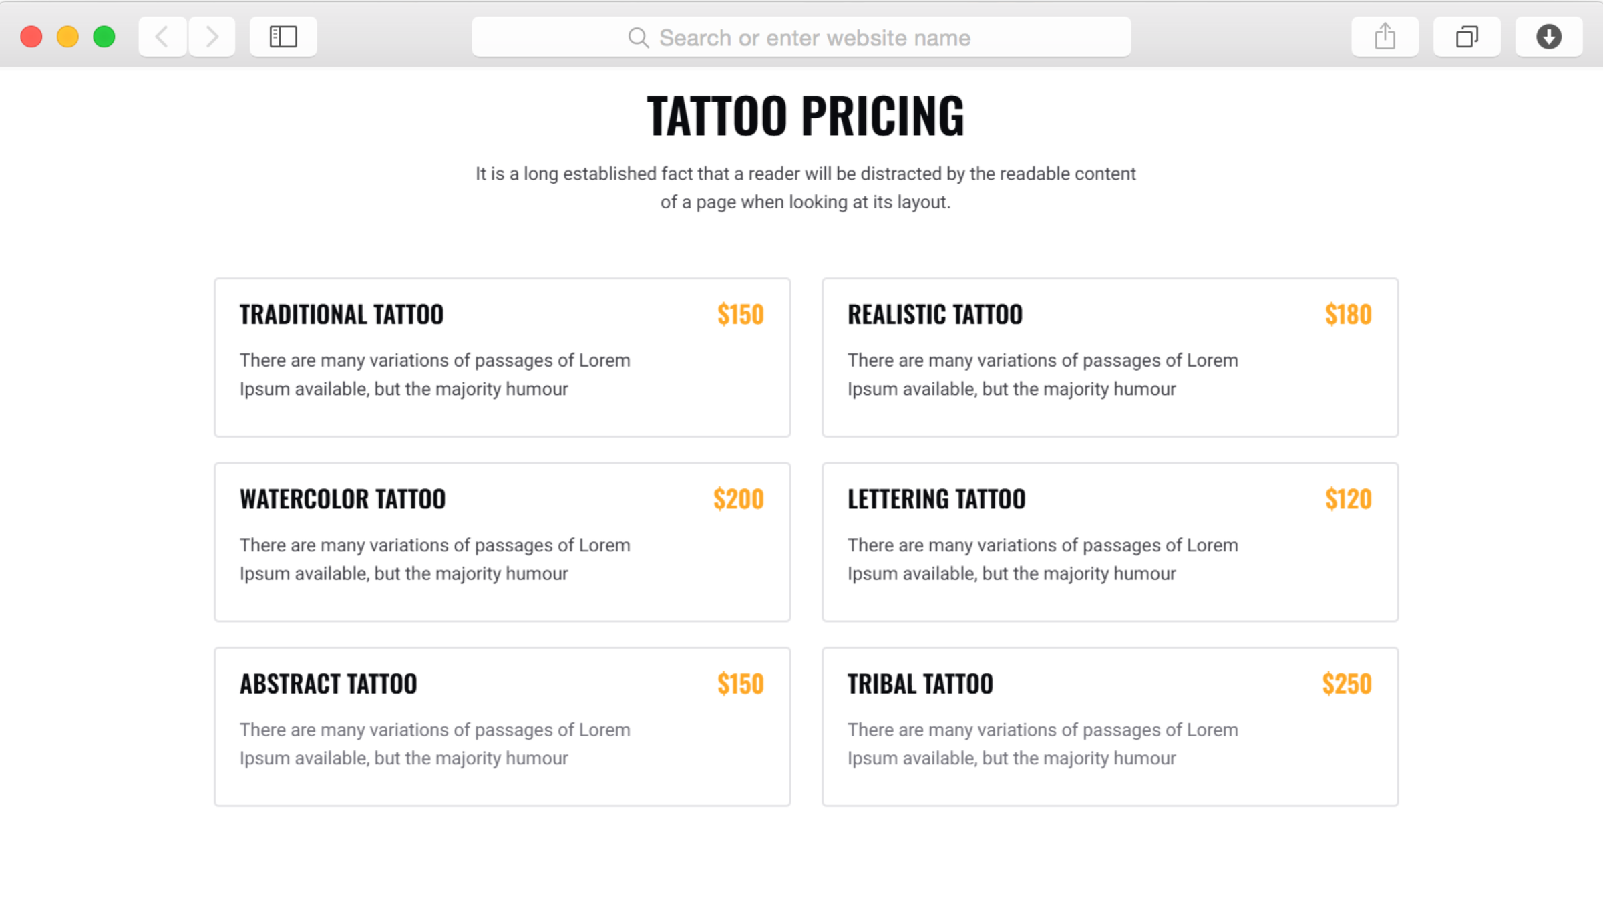Click the Watercolor Tattoo heading
The image size is (1603, 902).
[x=343, y=499]
